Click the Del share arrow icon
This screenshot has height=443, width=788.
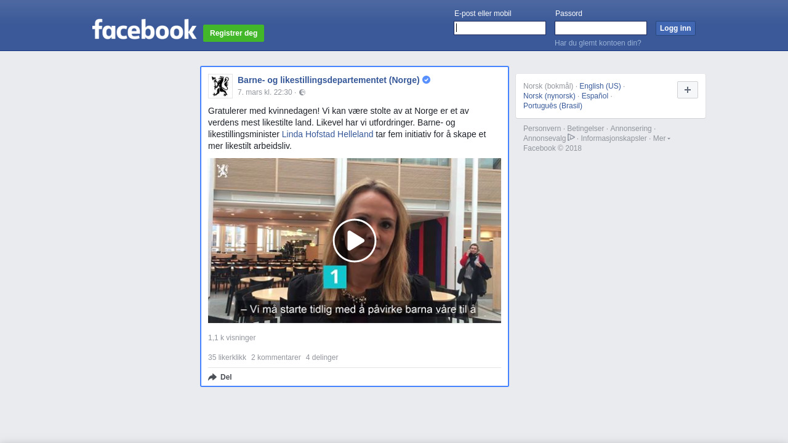pos(212,377)
